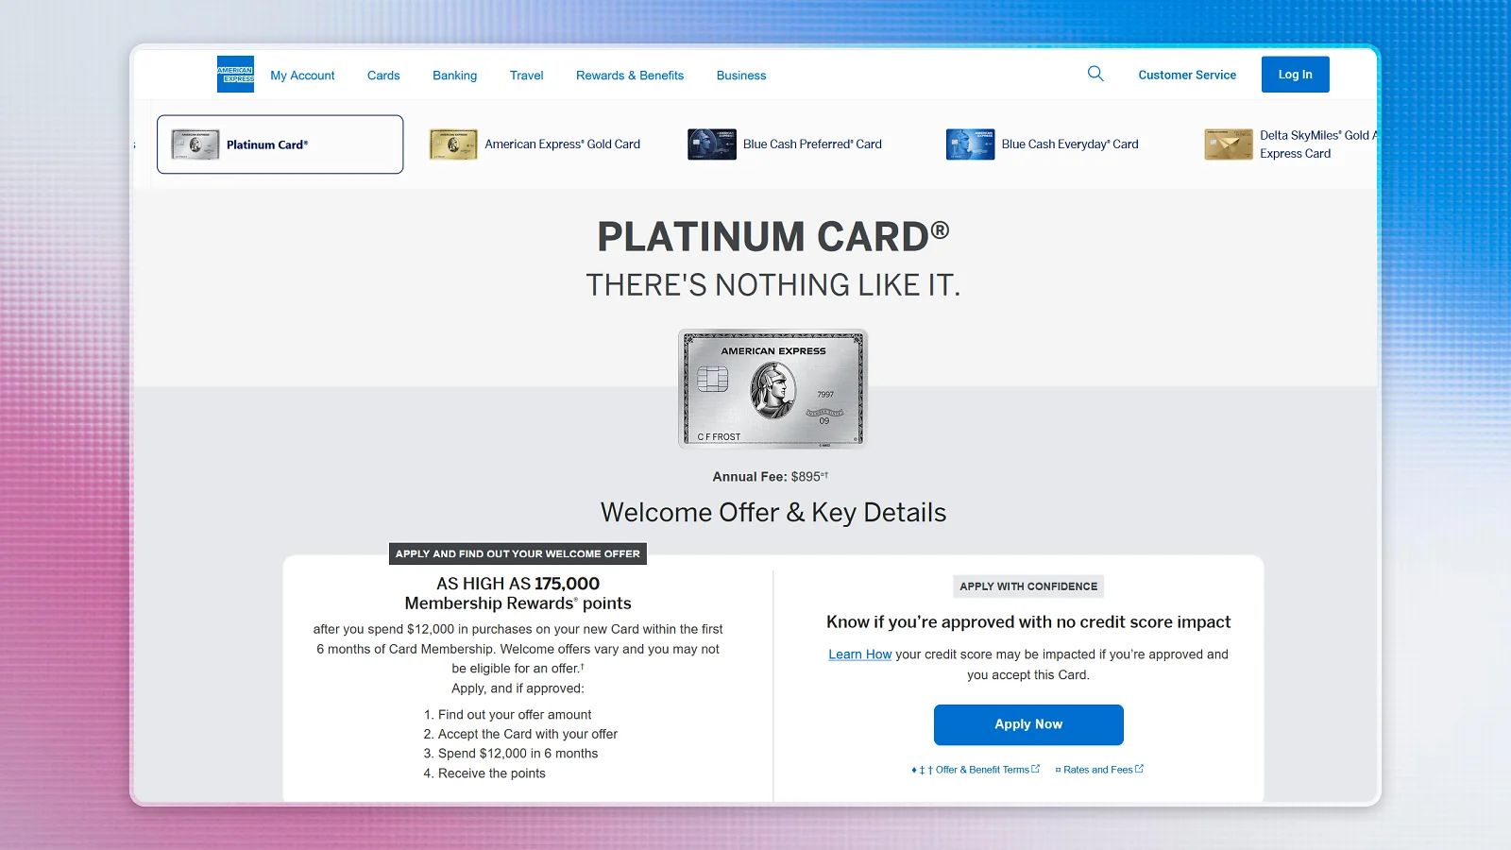Viewport: 1511px width, 850px height.
Task: Click the American Express logo
Action: pyautogui.click(x=235, y=75)
